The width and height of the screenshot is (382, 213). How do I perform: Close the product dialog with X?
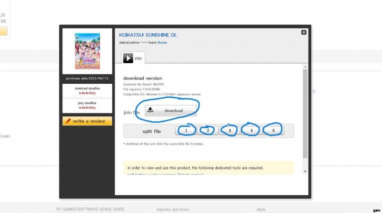pos(304,32)
